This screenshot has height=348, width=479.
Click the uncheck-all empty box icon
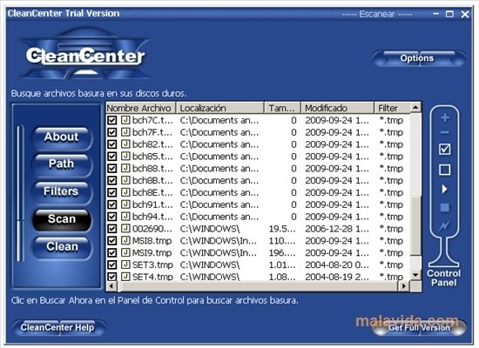(x=444, y=170)
